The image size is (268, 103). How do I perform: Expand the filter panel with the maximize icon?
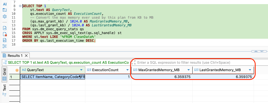tap(133, 62)
